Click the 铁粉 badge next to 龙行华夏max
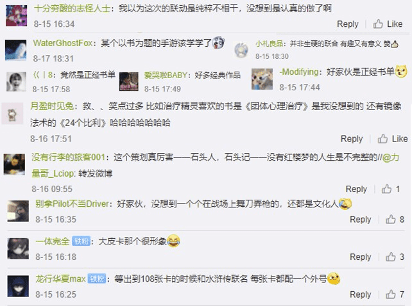Image resolution: width=412 pixels, height=306 pixels. pos(97,278)
